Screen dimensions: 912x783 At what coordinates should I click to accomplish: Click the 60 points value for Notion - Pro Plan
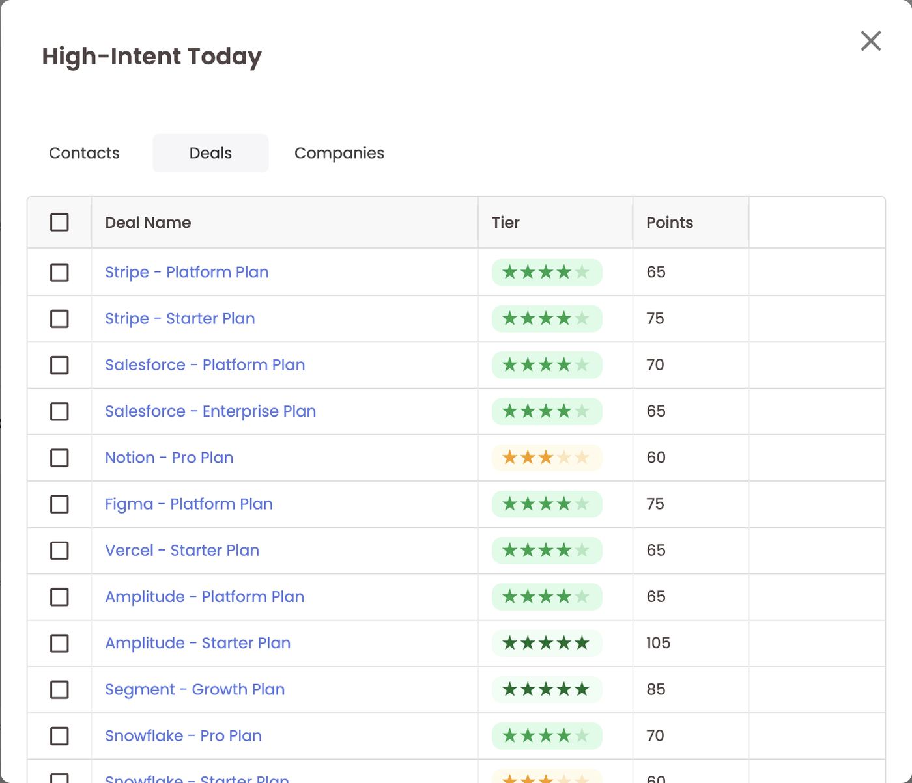tap(656, 458)
